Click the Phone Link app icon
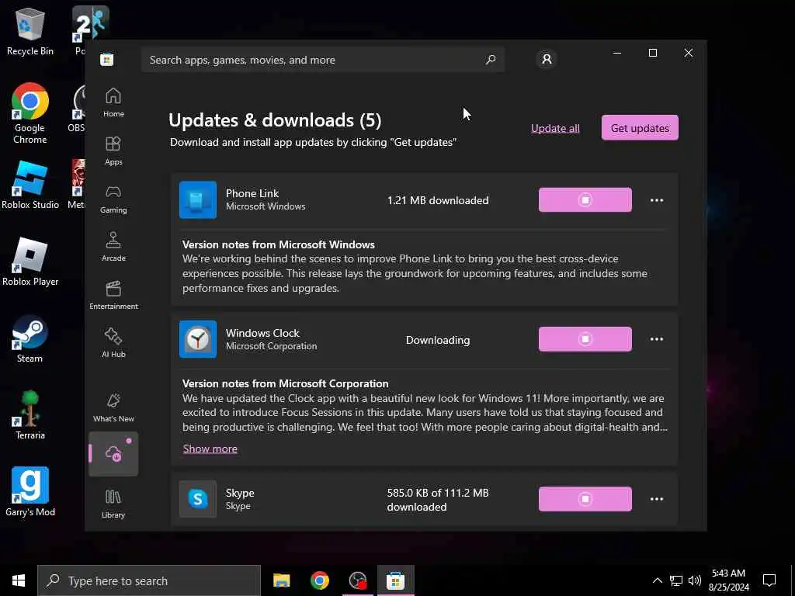795x596 pixels. click(198, 199)
